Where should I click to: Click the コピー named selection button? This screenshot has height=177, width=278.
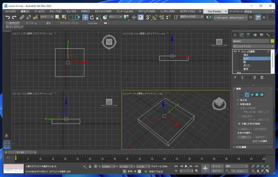click(244, 137)
